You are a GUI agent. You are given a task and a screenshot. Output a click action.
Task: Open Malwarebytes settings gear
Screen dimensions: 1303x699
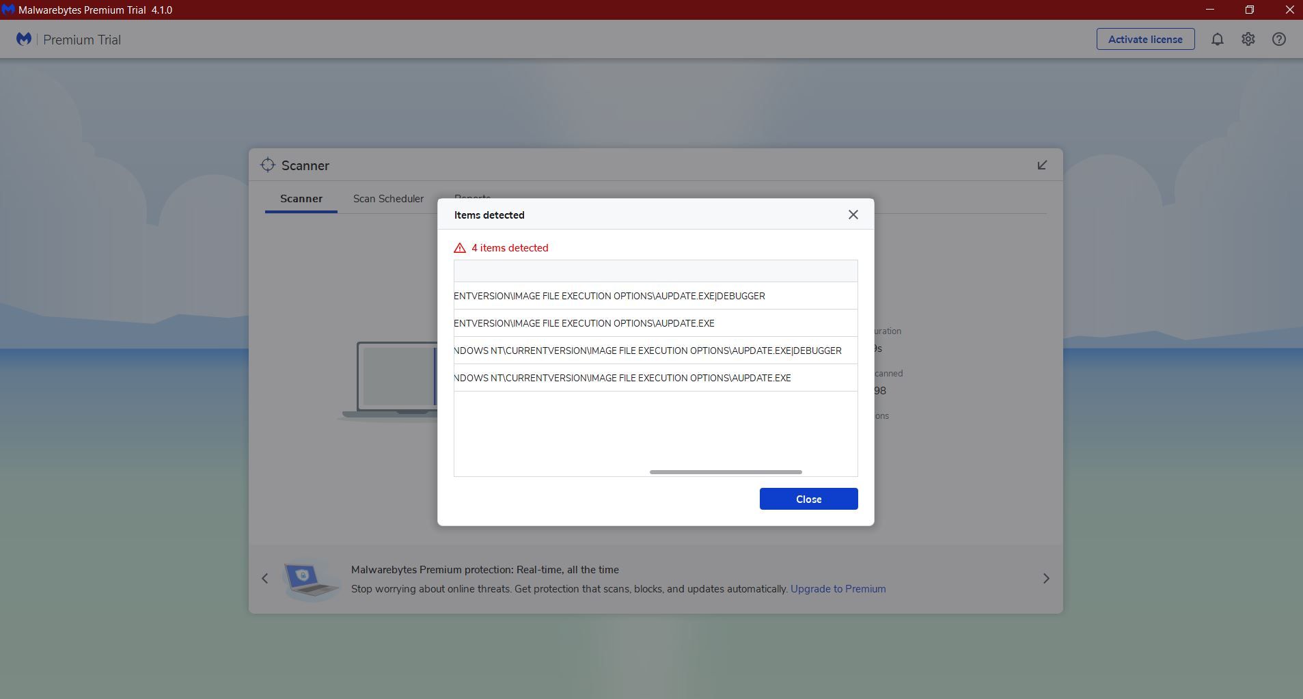[x=1248, y=40]
